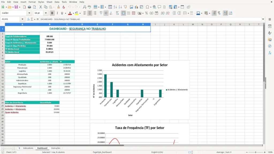Open Font Color dropdown arrow
Screen dimensions: 274x154
(x=73, y=13)
